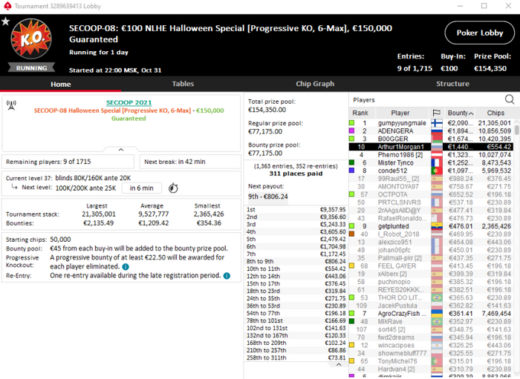Image resolution: width=520 pixels, height=379 pixels.
Task: Click the info icon after 'each player eliminated'
Action: 126,267
